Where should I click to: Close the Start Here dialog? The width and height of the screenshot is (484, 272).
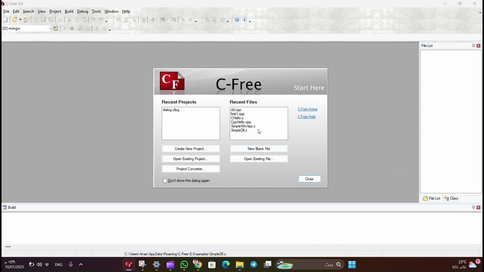click(x=309, y=179)
